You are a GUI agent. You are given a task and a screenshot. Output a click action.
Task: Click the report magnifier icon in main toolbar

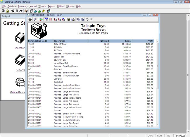[x=49, y=11]
